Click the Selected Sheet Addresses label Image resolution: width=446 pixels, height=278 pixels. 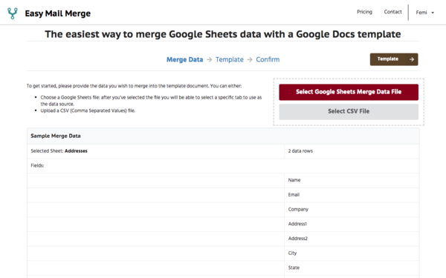tap(59, 151)
